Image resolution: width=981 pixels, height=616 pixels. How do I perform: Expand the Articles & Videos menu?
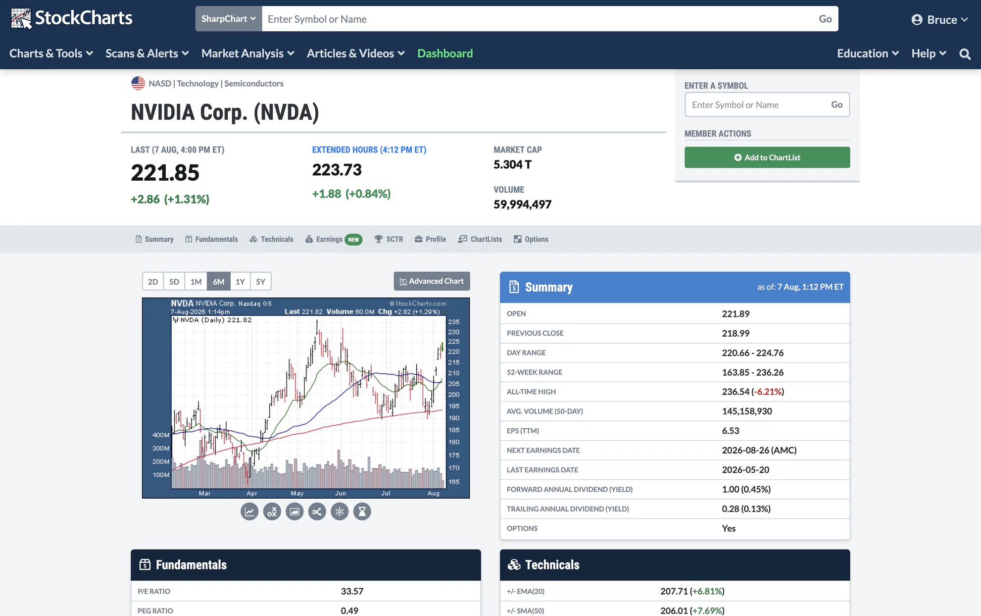point(356,53)
